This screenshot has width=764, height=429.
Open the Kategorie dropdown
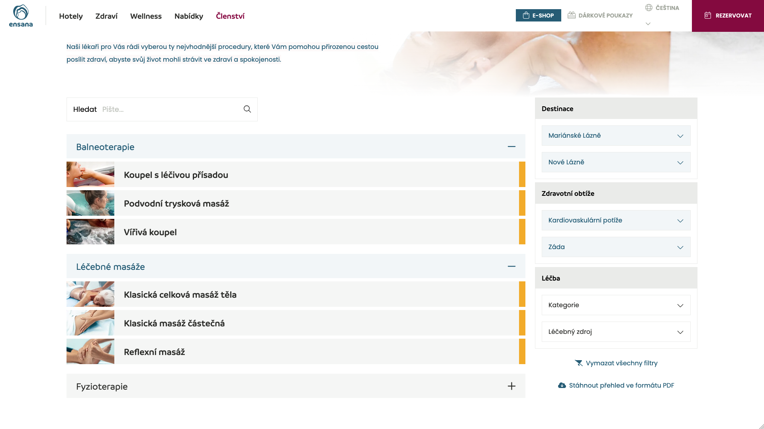(x=616, y=305)
